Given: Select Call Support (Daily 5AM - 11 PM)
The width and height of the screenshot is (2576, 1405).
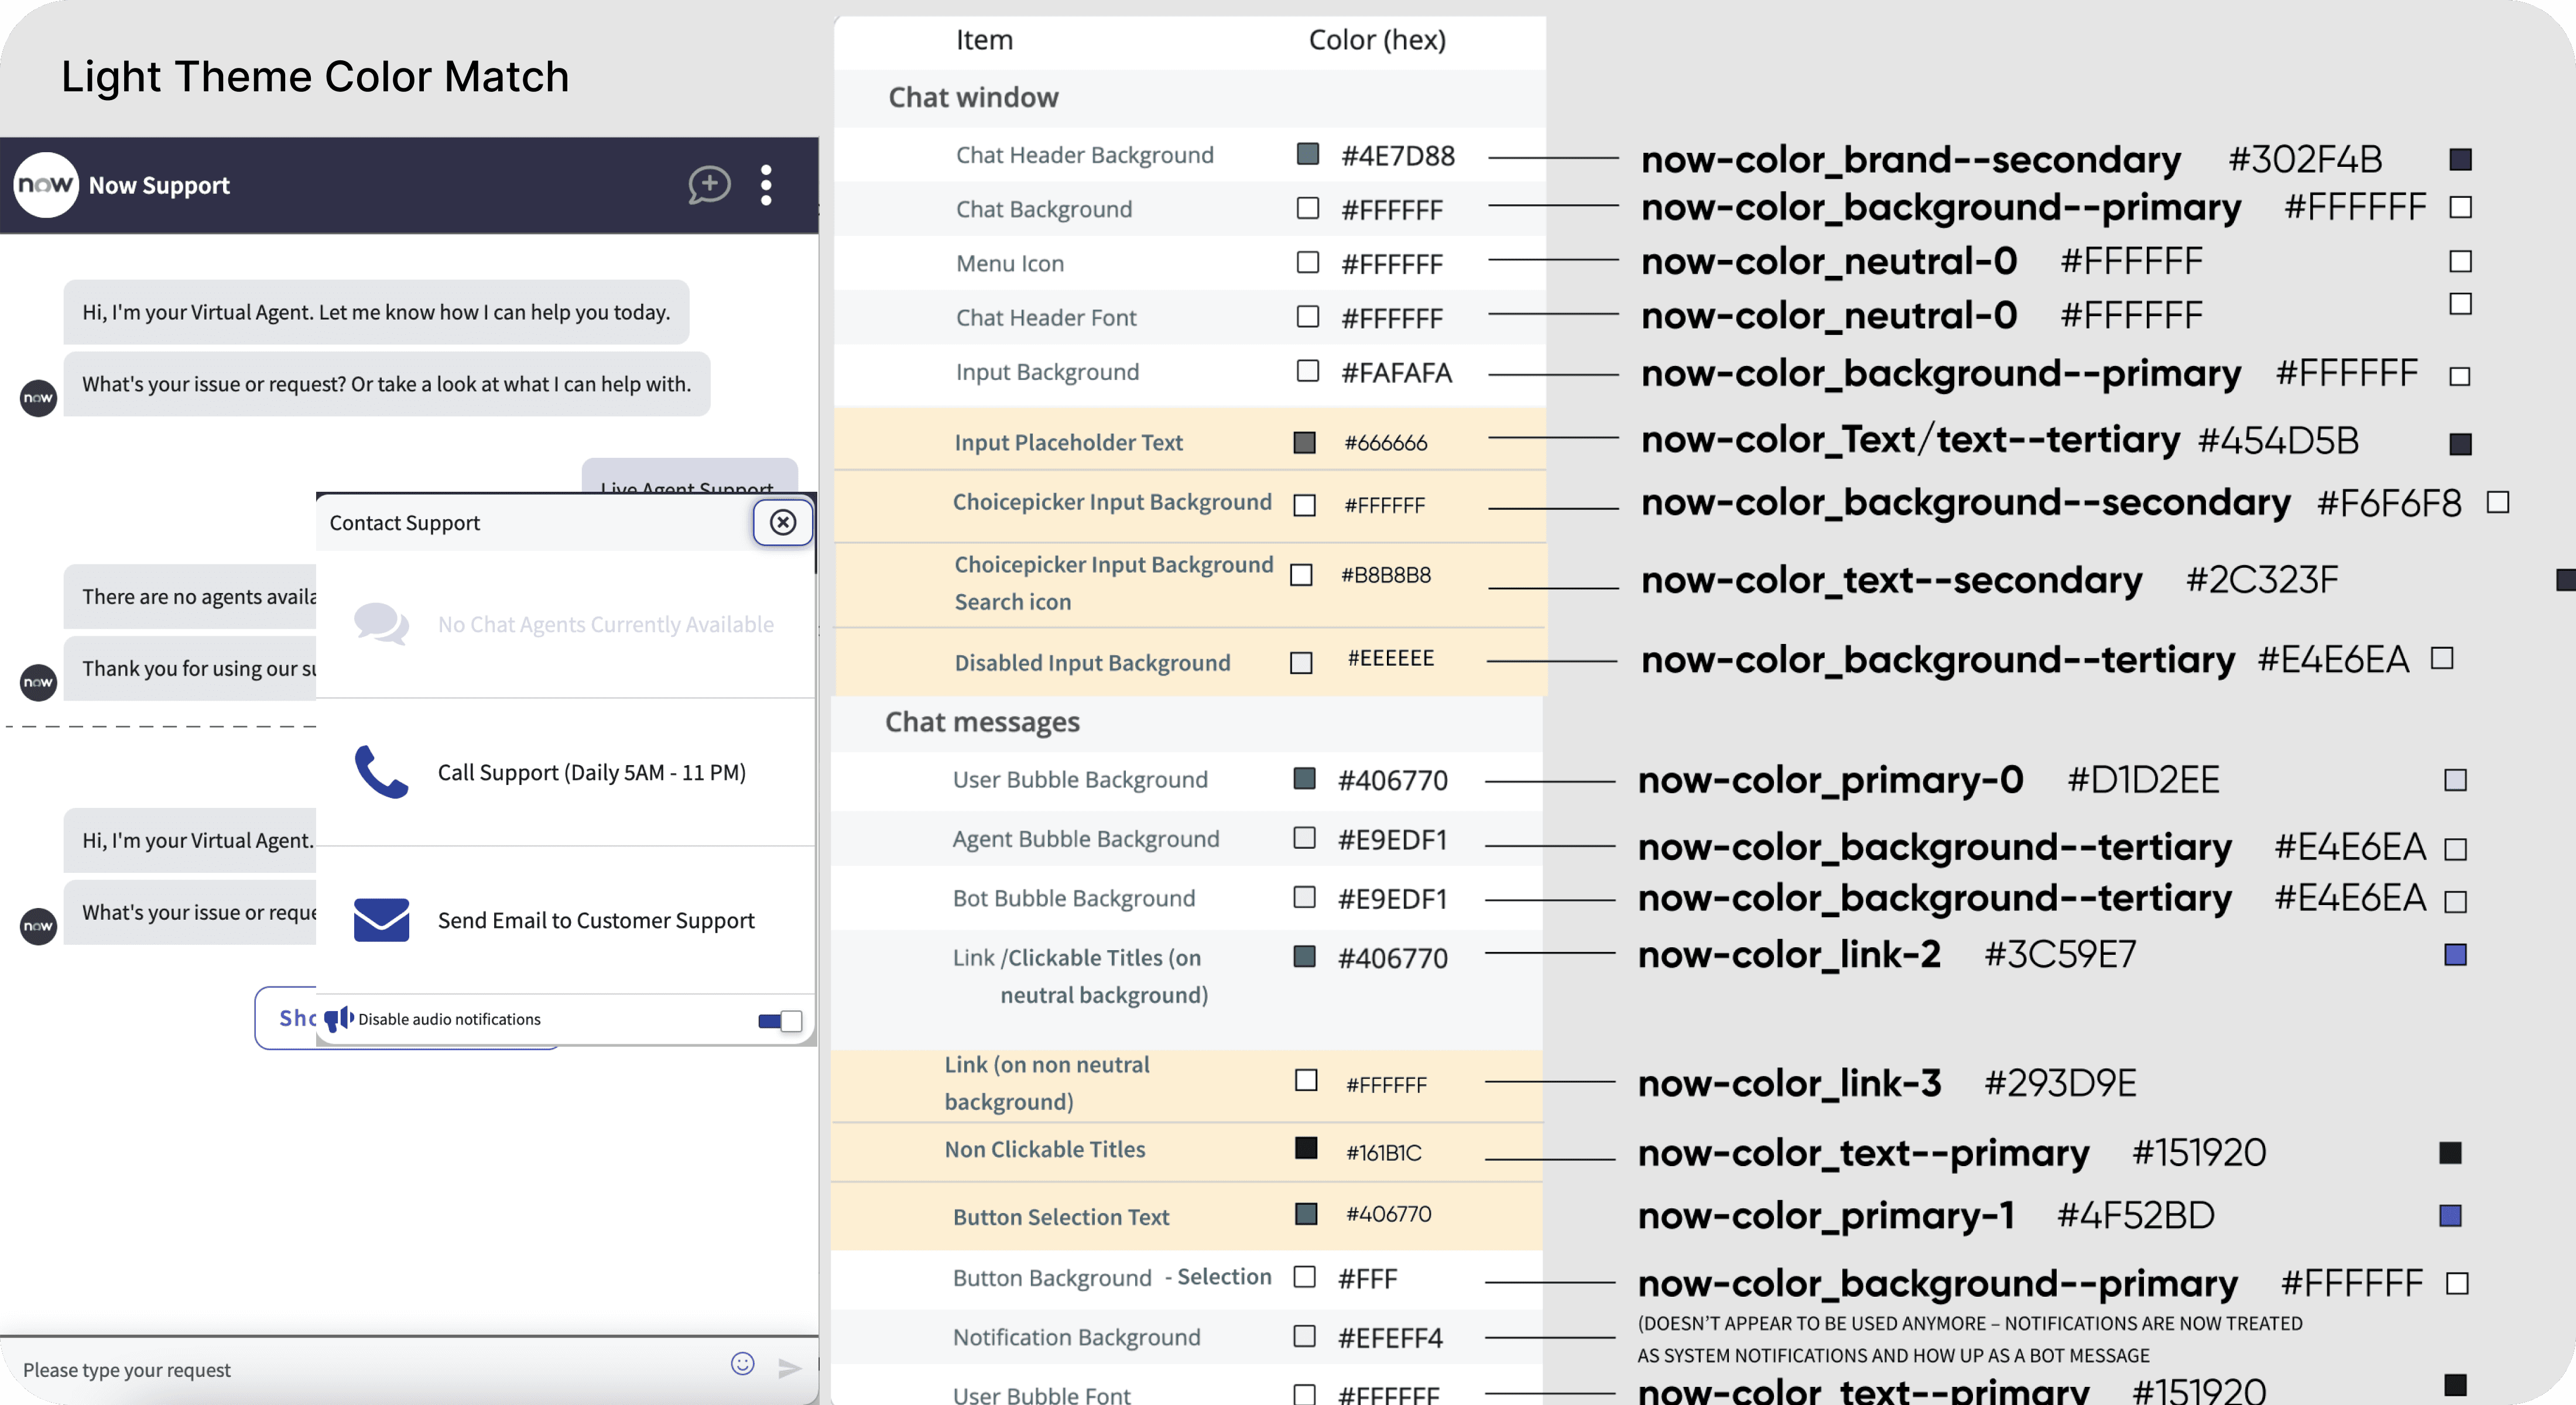Looking at the screenshot, I should (x=591, y=772).
